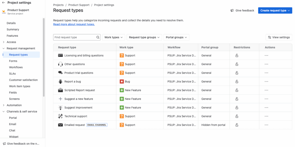The height and width of the screenshot is (147, 295).
Task: Click the headset icon for Other questions
Action: point(60,64)
